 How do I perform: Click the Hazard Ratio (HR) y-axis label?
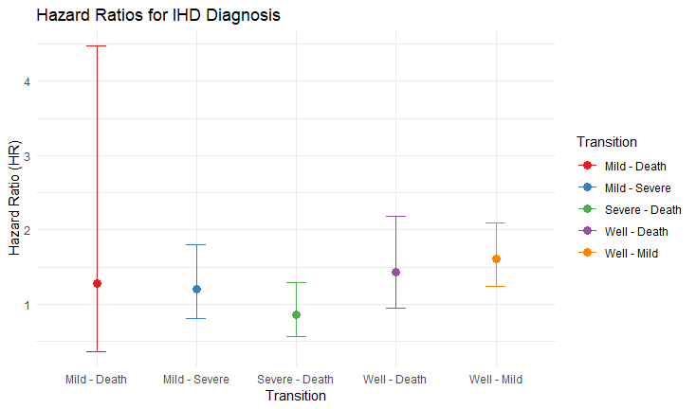(14, 203)
